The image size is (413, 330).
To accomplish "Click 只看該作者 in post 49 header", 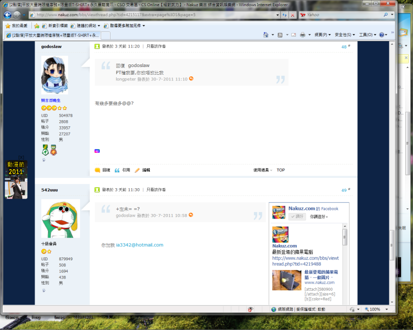I will 156,190.
